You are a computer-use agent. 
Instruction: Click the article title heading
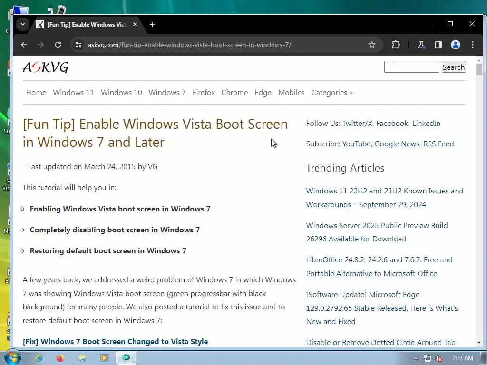tap(156, 133)
